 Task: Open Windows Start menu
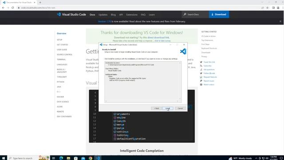pos(4,158)
